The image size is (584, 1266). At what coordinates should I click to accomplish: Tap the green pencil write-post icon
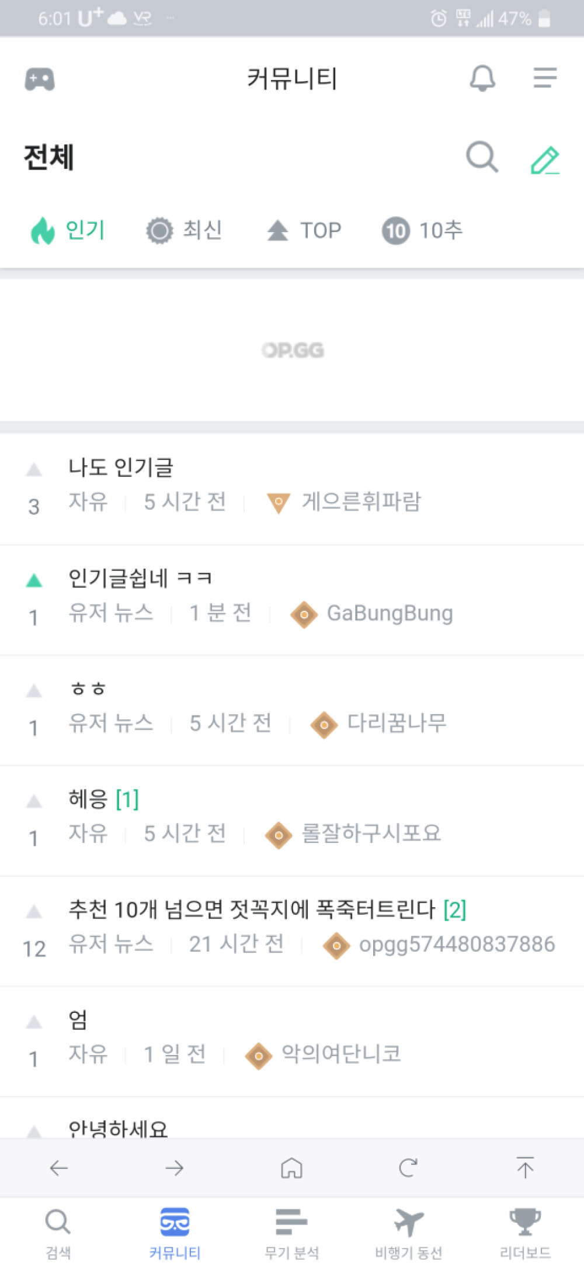coord(545,160)
